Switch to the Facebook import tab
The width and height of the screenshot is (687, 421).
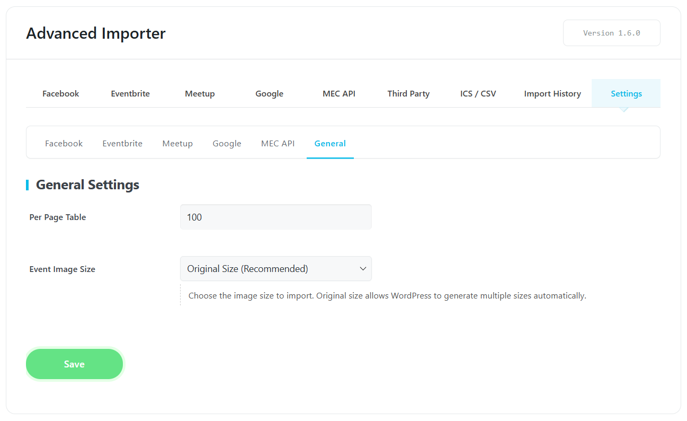[x=60, y=93]
